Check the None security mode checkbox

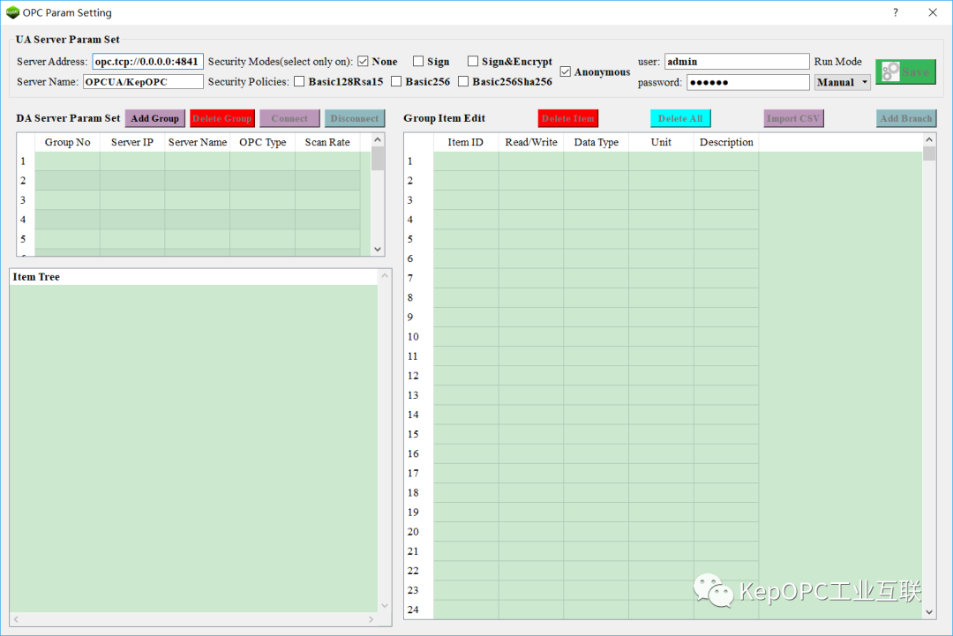[x=363, y=62]
